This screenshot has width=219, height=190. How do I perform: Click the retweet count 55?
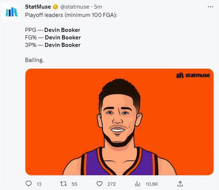tap(74, 184)
